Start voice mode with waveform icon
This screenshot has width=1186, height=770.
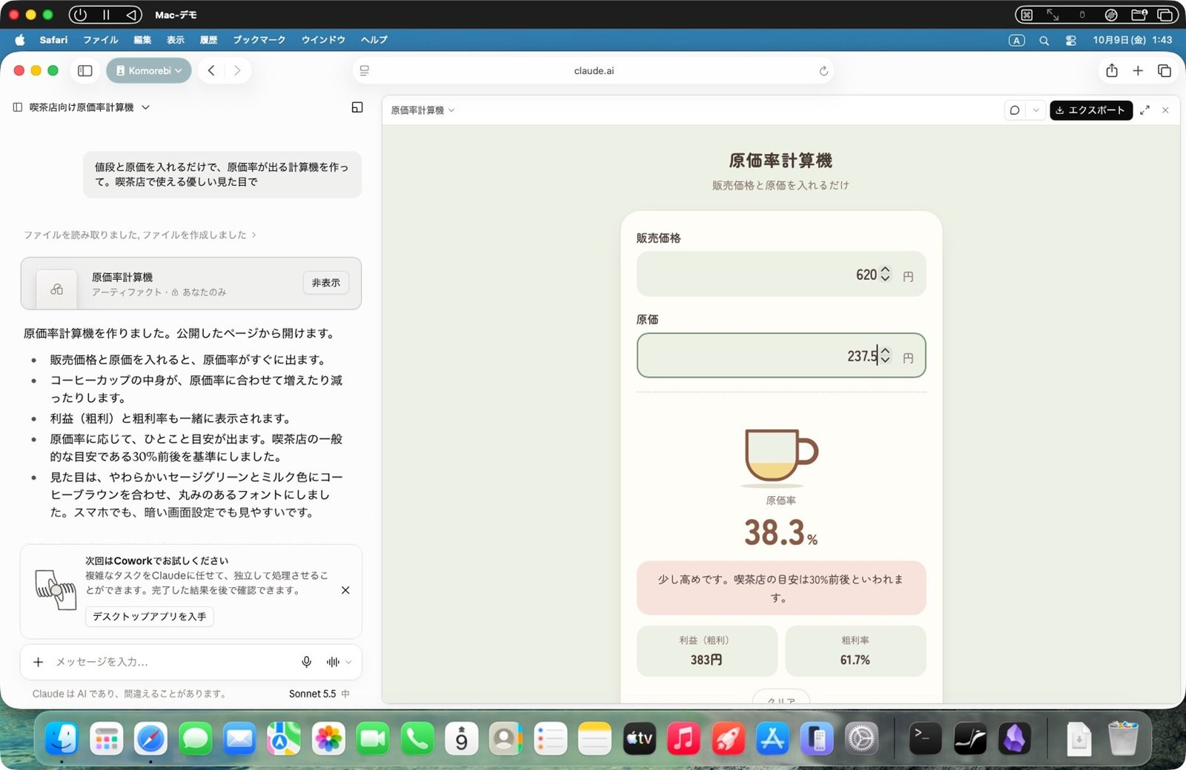tap(333, 662)
